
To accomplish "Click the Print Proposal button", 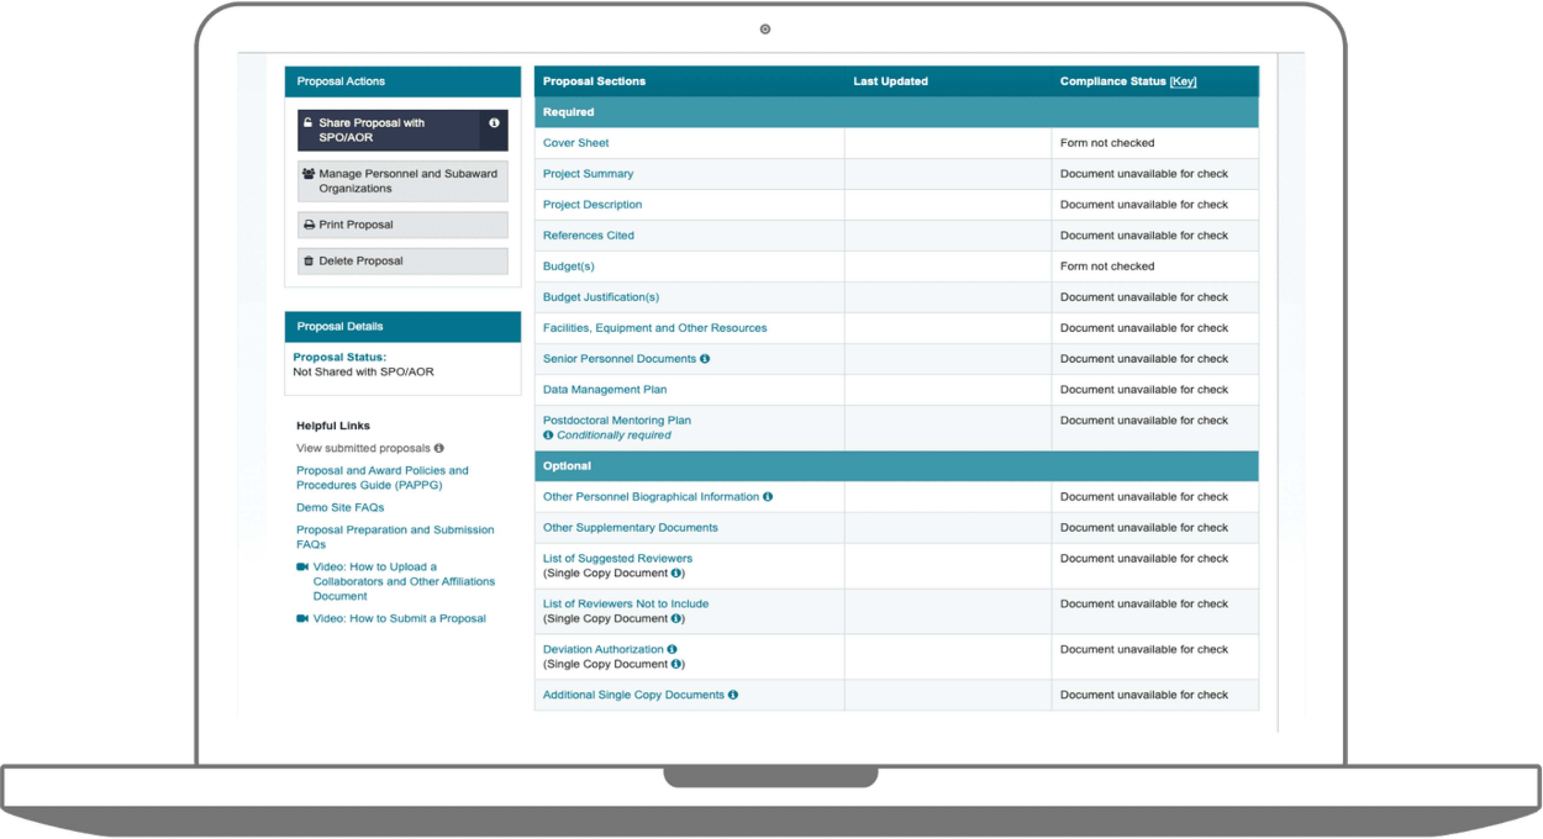I will click(x=403, y=225).
